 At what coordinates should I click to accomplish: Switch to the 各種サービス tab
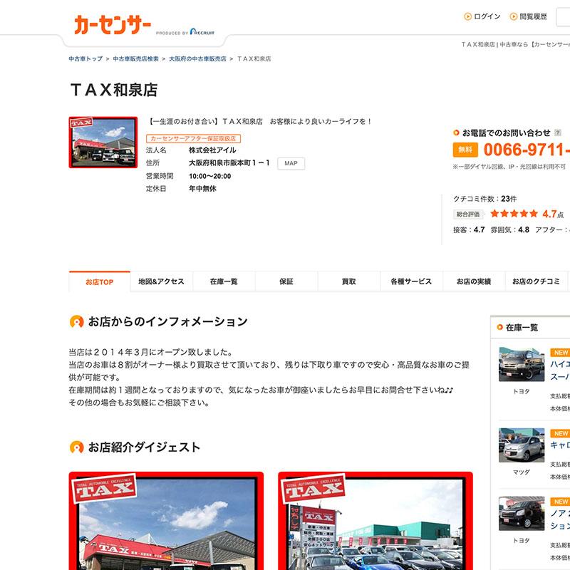point(412,281)
